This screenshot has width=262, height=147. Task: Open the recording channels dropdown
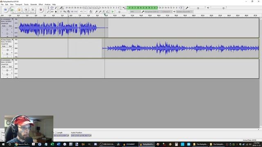(167, 12)
